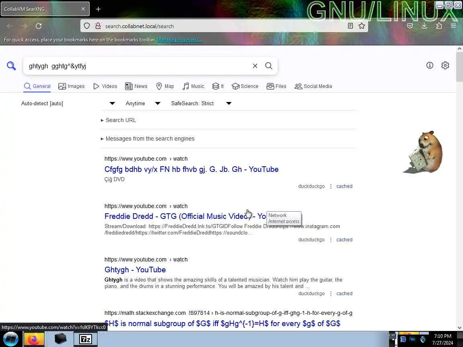Switch to the Images tab
Image resolution: width=463 pixels, height=347 pixels.
tap(72, 86)
